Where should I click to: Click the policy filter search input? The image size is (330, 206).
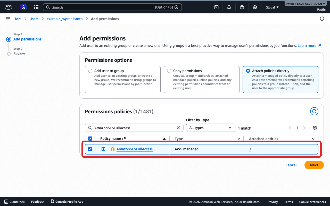(x=134, y=128)
